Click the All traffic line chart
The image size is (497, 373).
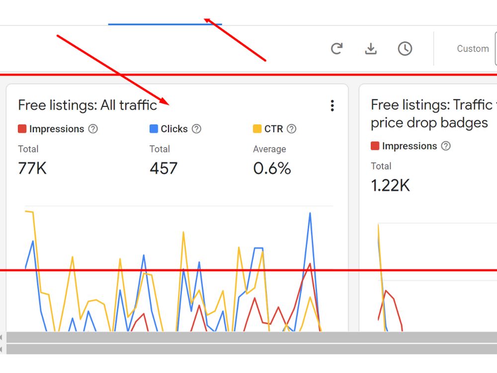(x=178, y=269)
